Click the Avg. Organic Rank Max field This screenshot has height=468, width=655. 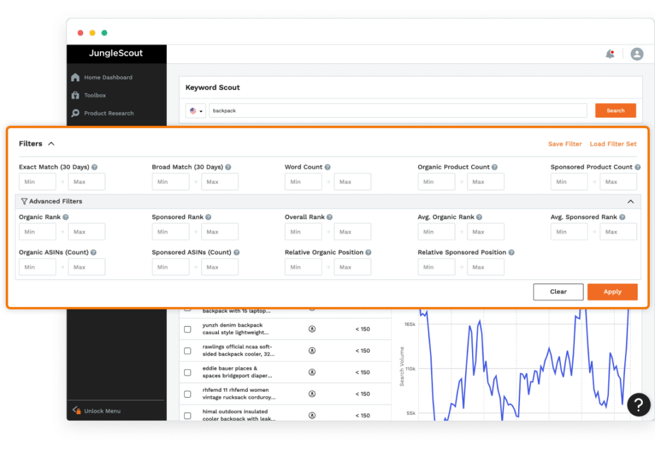pyautogui.click(x=485, y=231)
